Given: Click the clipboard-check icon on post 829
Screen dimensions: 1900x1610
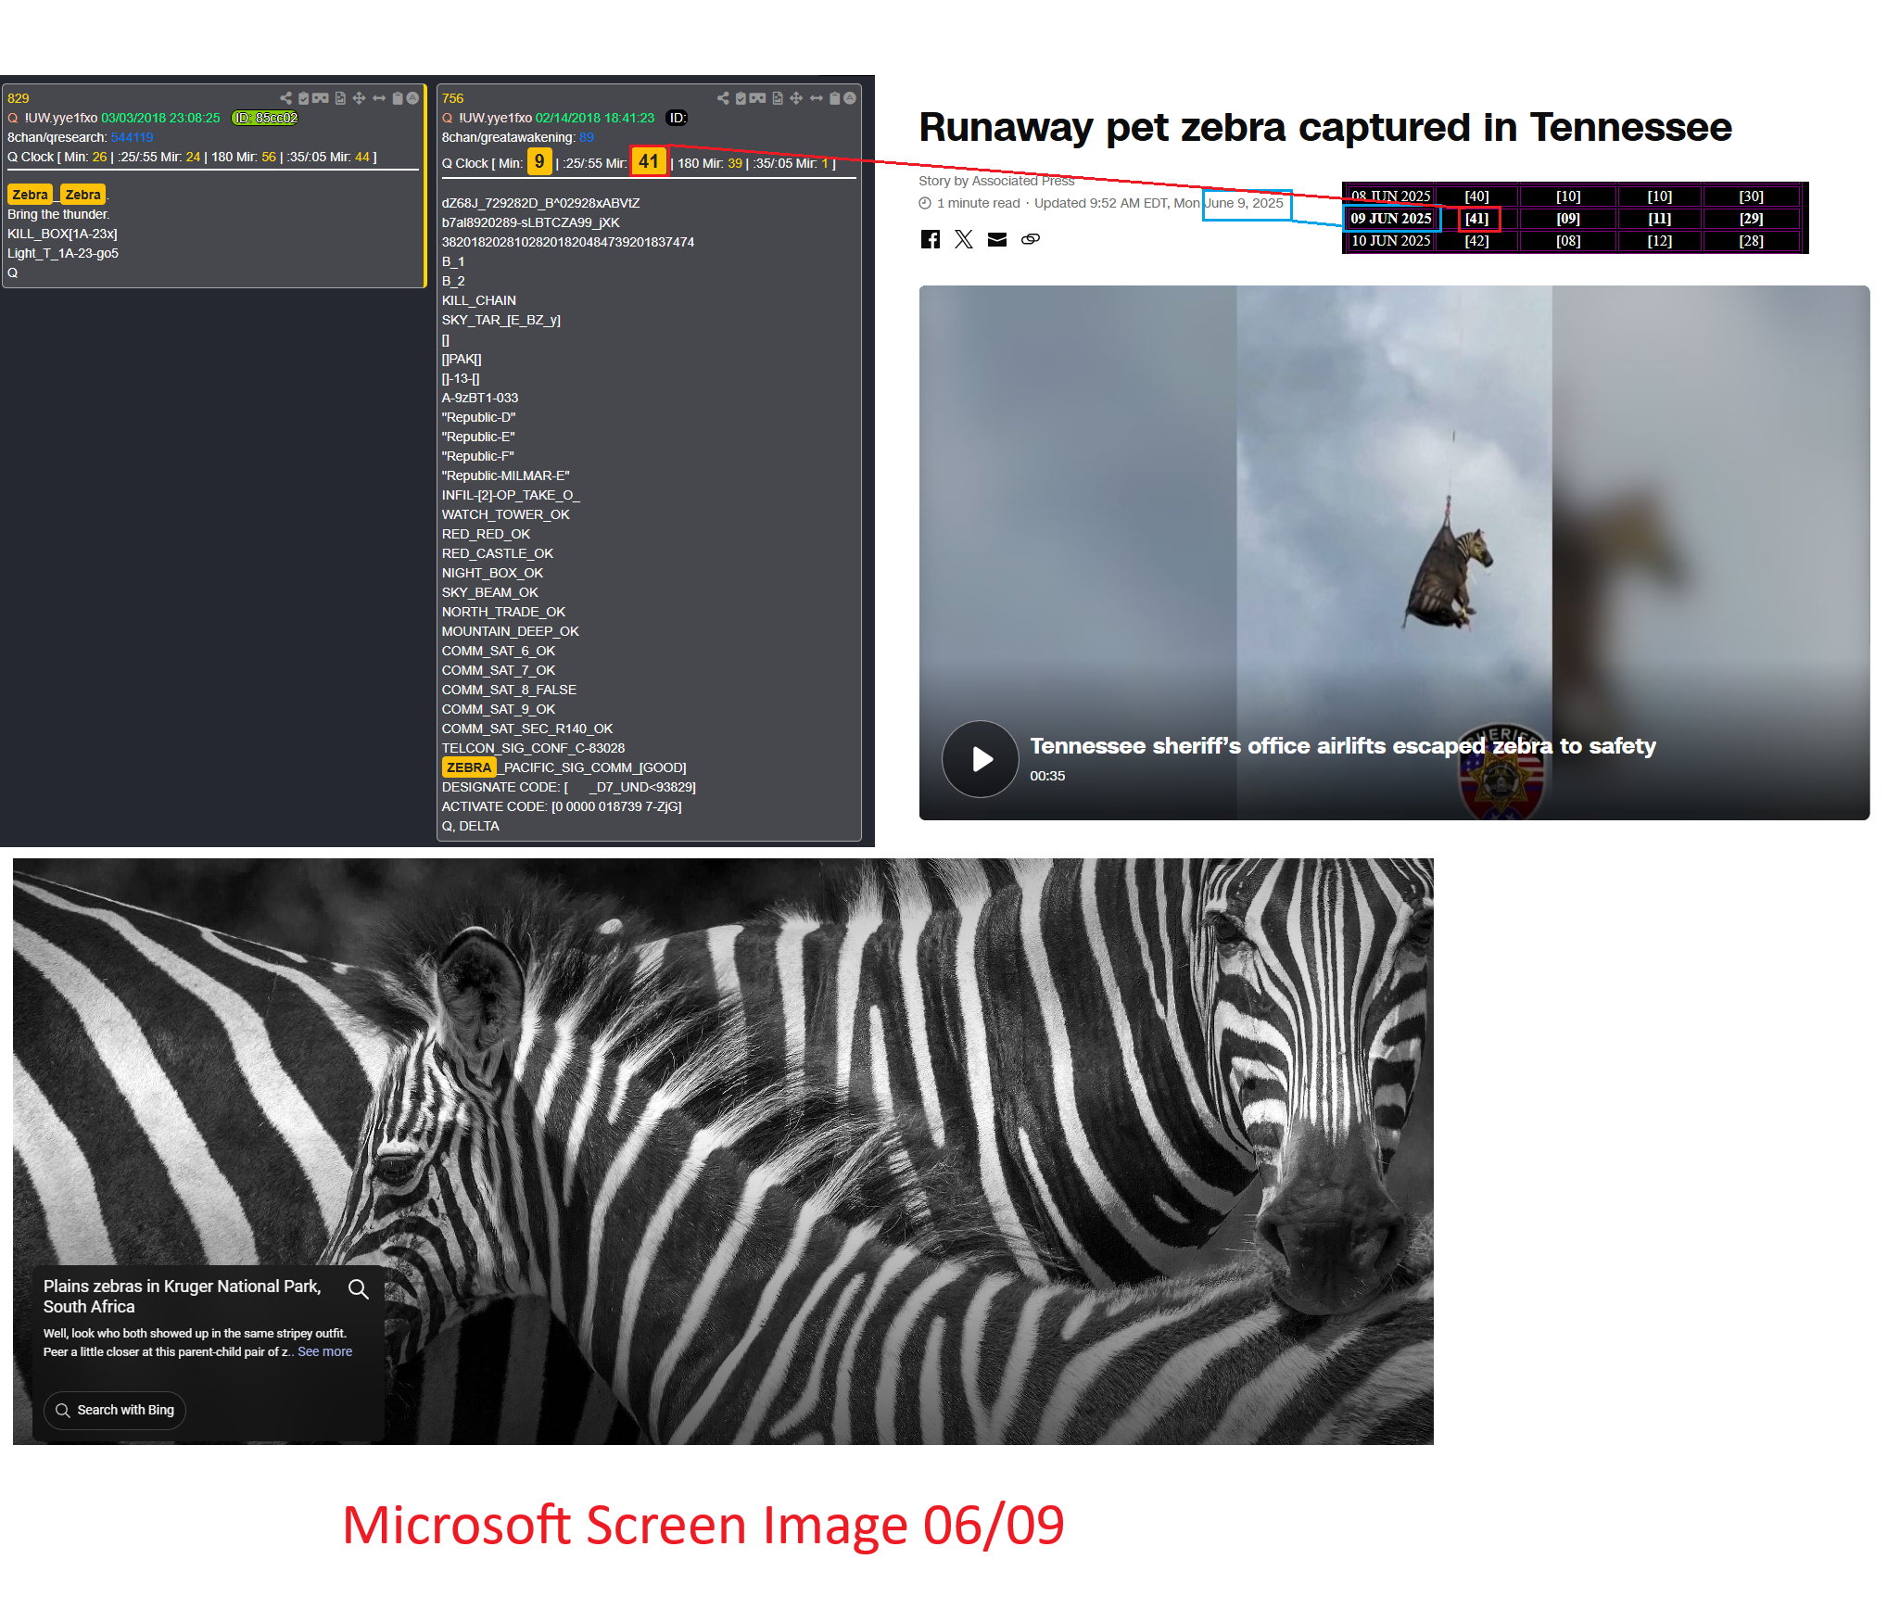Looking at the screenshot, I should coord(303,98).
